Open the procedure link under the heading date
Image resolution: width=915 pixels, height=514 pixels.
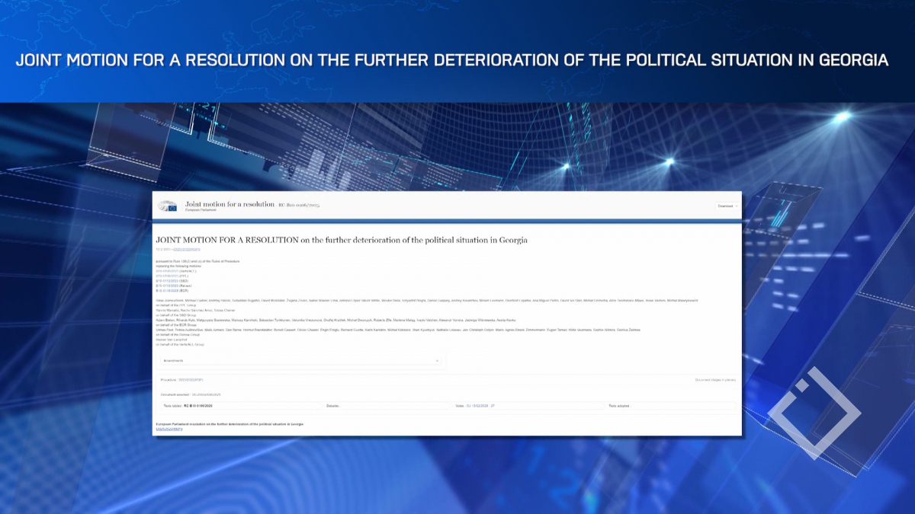point(187,249)
